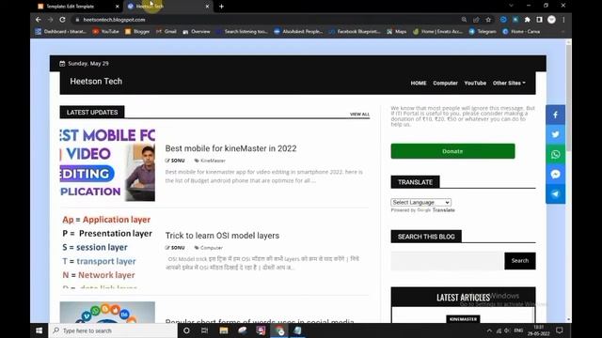The width and height of the screenshot is (602, 338).
Task: Open the Chrome extensions puzzle icon
Action: point(528,20)
